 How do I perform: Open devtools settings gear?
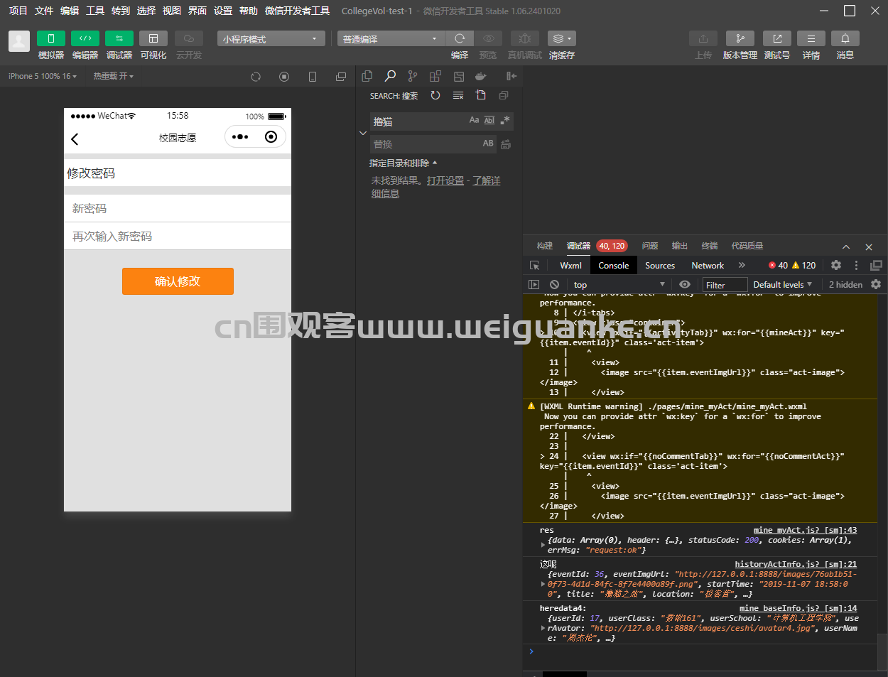(x=836, y=265)
